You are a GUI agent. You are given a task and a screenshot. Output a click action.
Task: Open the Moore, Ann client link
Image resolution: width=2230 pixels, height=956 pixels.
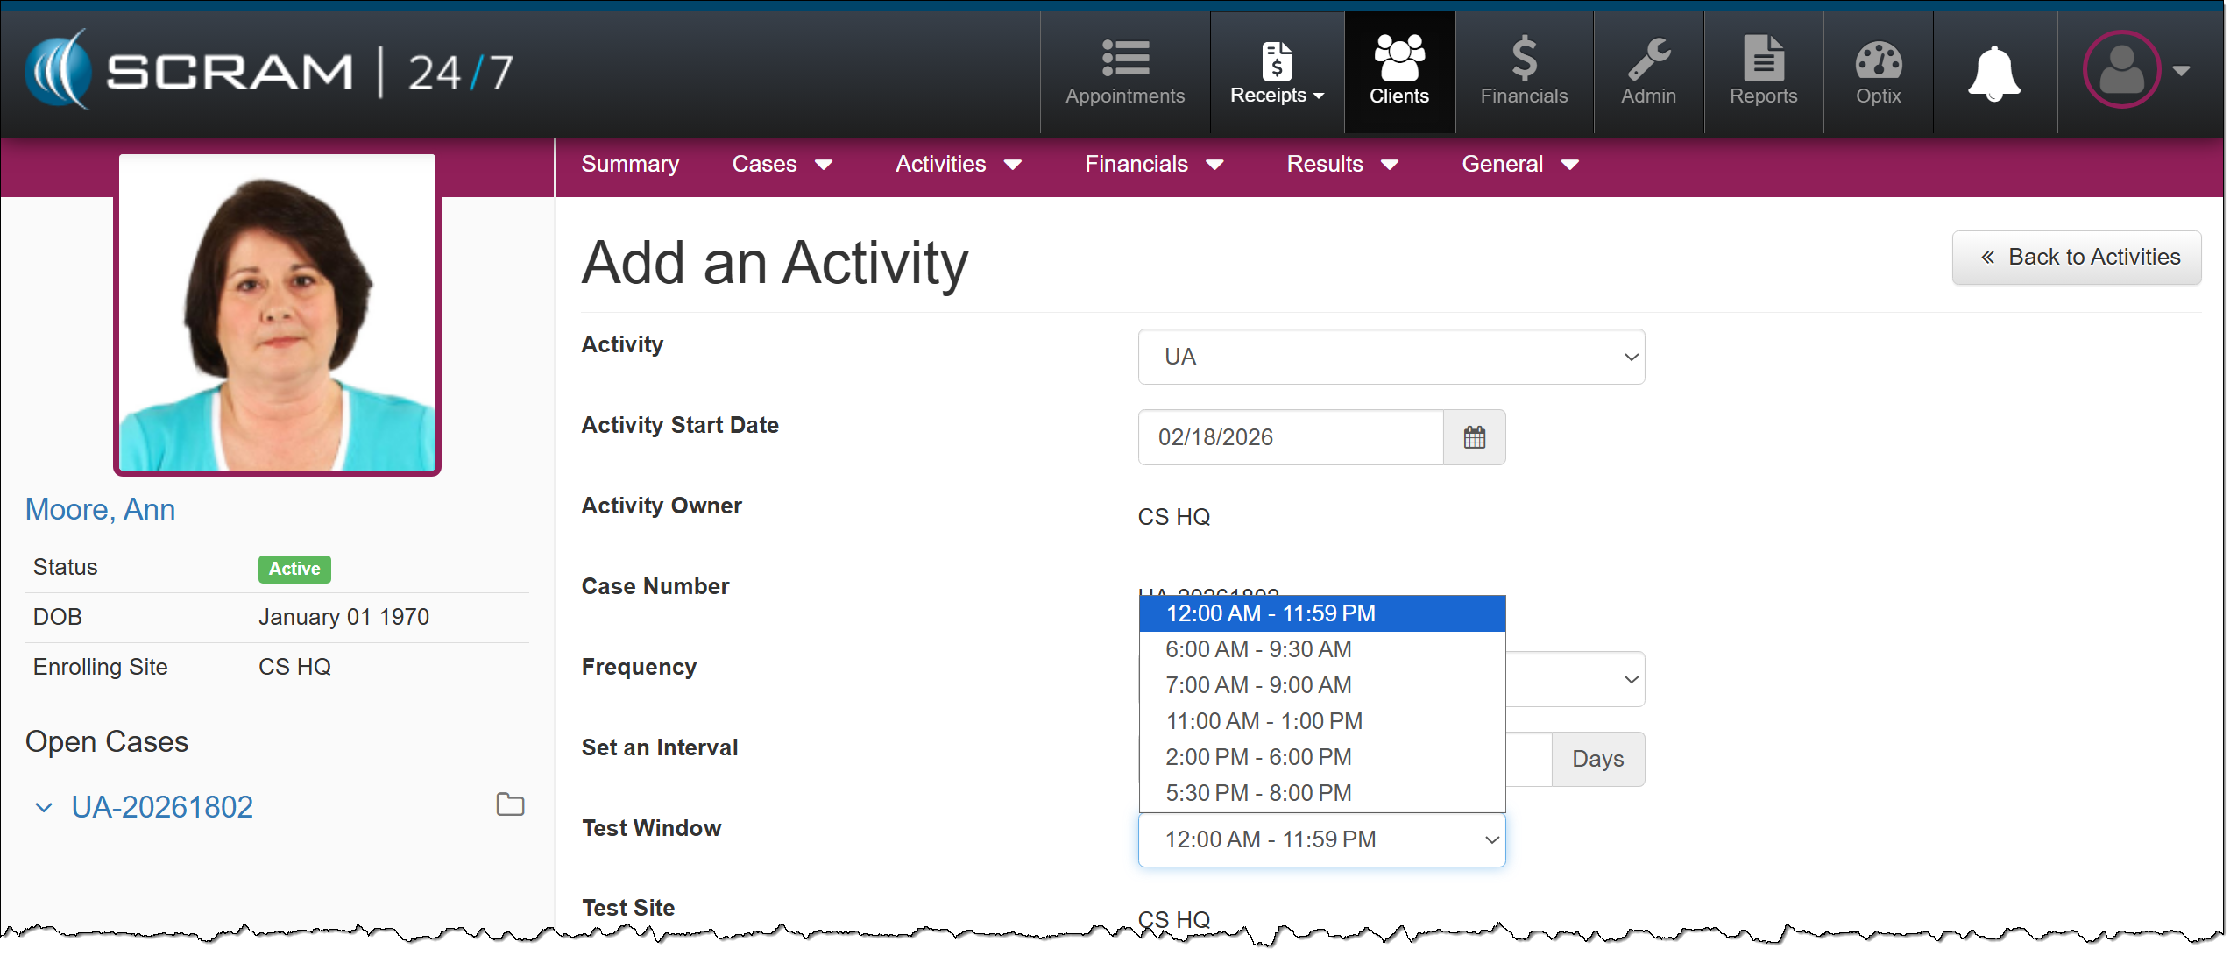pyautogui.click(x=100, y=509)
